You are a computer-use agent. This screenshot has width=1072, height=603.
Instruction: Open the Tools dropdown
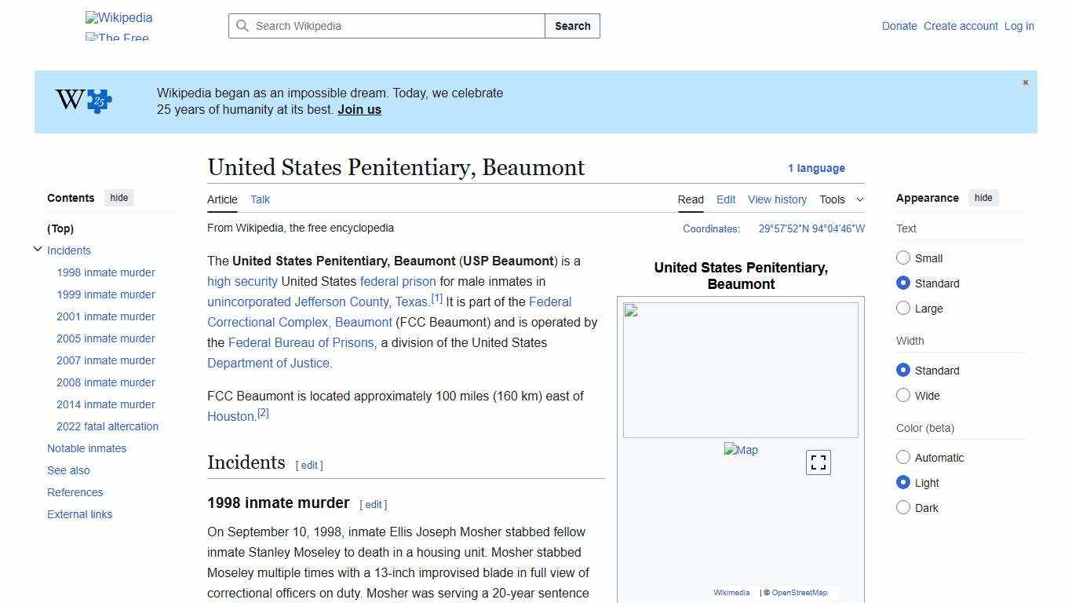point(840,199)
